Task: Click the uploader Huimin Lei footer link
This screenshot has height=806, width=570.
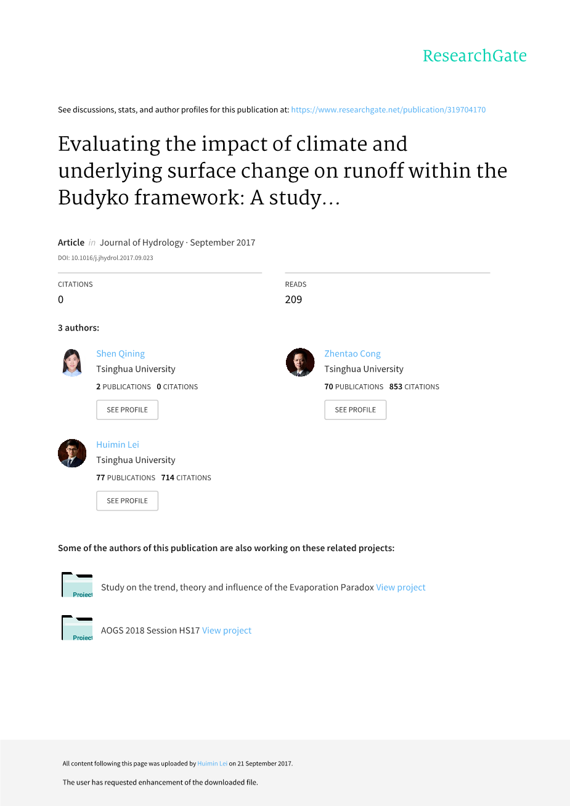Action: click(x=212, y=764)
